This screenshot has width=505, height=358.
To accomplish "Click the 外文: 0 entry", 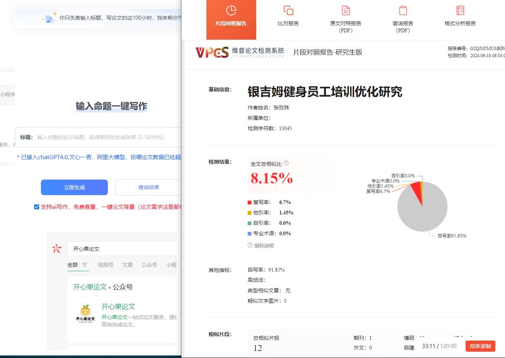I will tap(363, 348).
